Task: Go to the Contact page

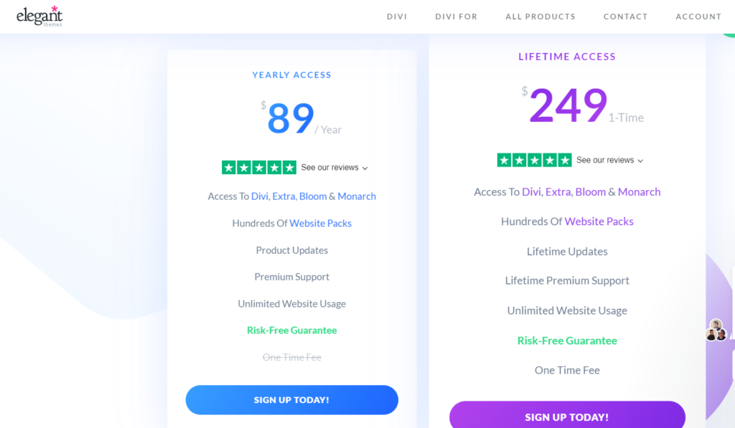Action: pyautogui.click(x=625, y=16)
